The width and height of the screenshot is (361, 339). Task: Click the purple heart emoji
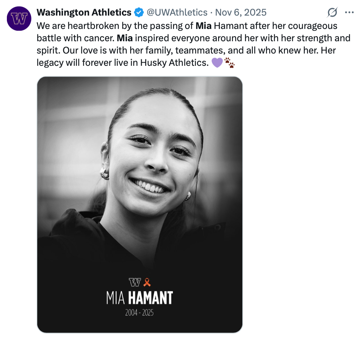(216, 63)
